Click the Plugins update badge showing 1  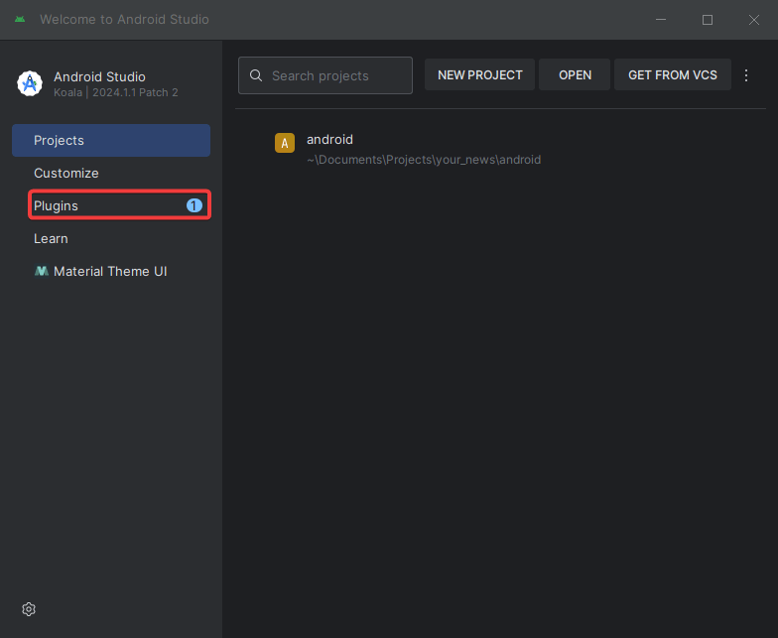(194, 205)
